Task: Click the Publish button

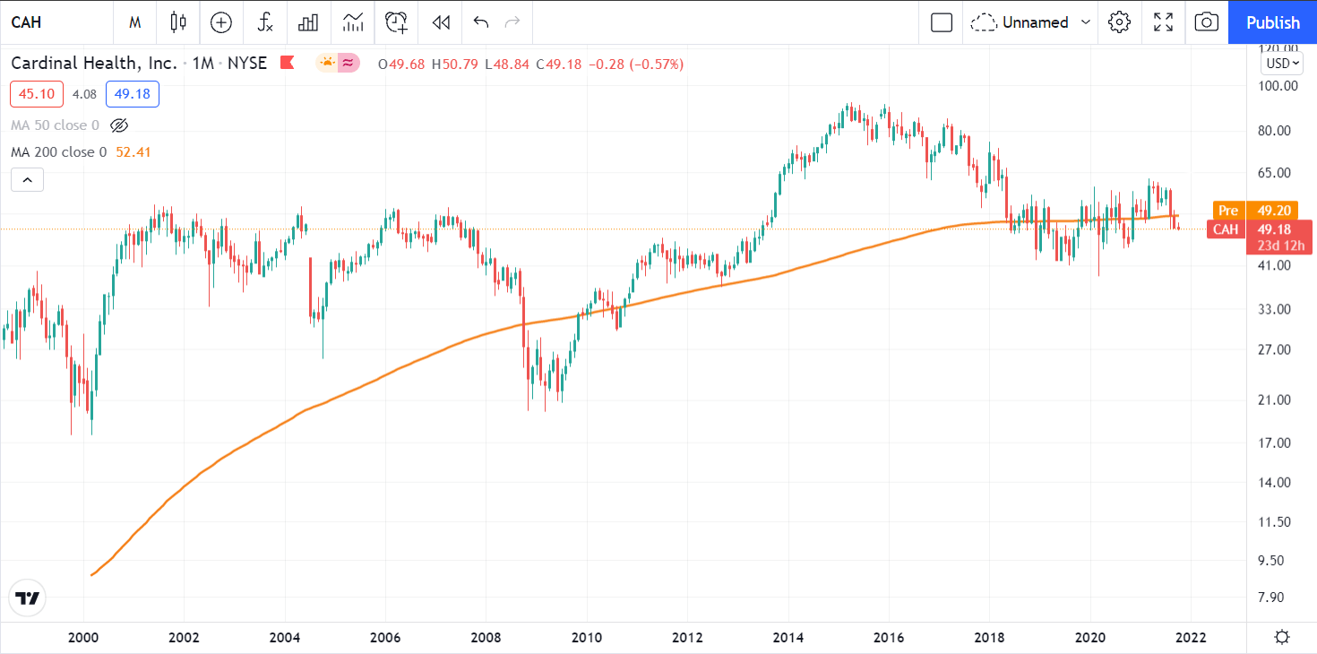Action: [x=1272, y=22]
